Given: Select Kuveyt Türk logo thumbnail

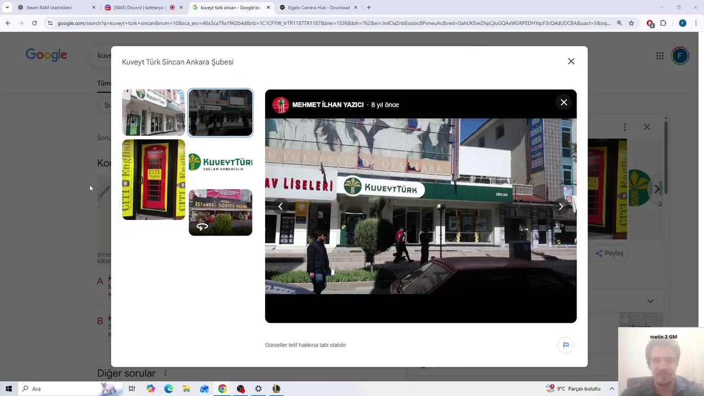Looking at the screenshot, I should [x=221, y=162].
